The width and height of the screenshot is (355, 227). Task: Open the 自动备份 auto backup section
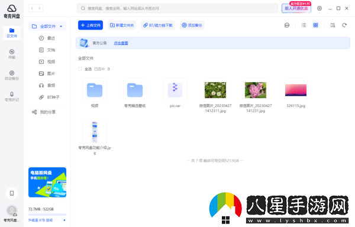pos(12,75)
